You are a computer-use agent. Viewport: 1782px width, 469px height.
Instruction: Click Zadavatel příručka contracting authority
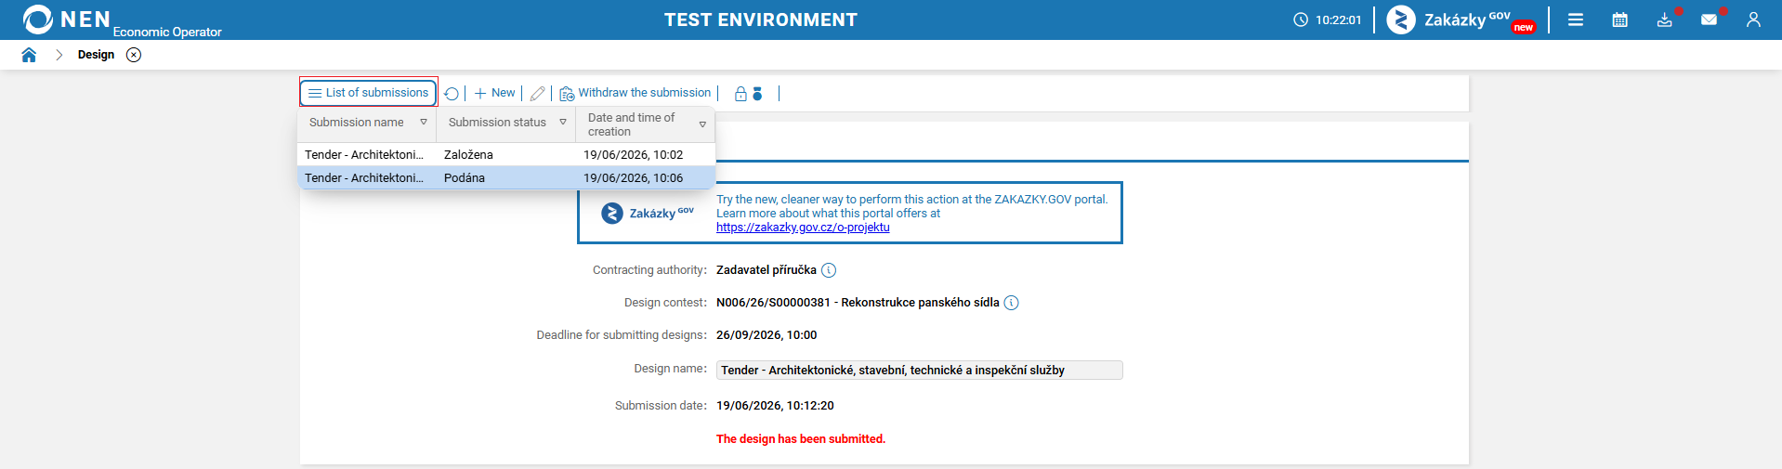767,270
